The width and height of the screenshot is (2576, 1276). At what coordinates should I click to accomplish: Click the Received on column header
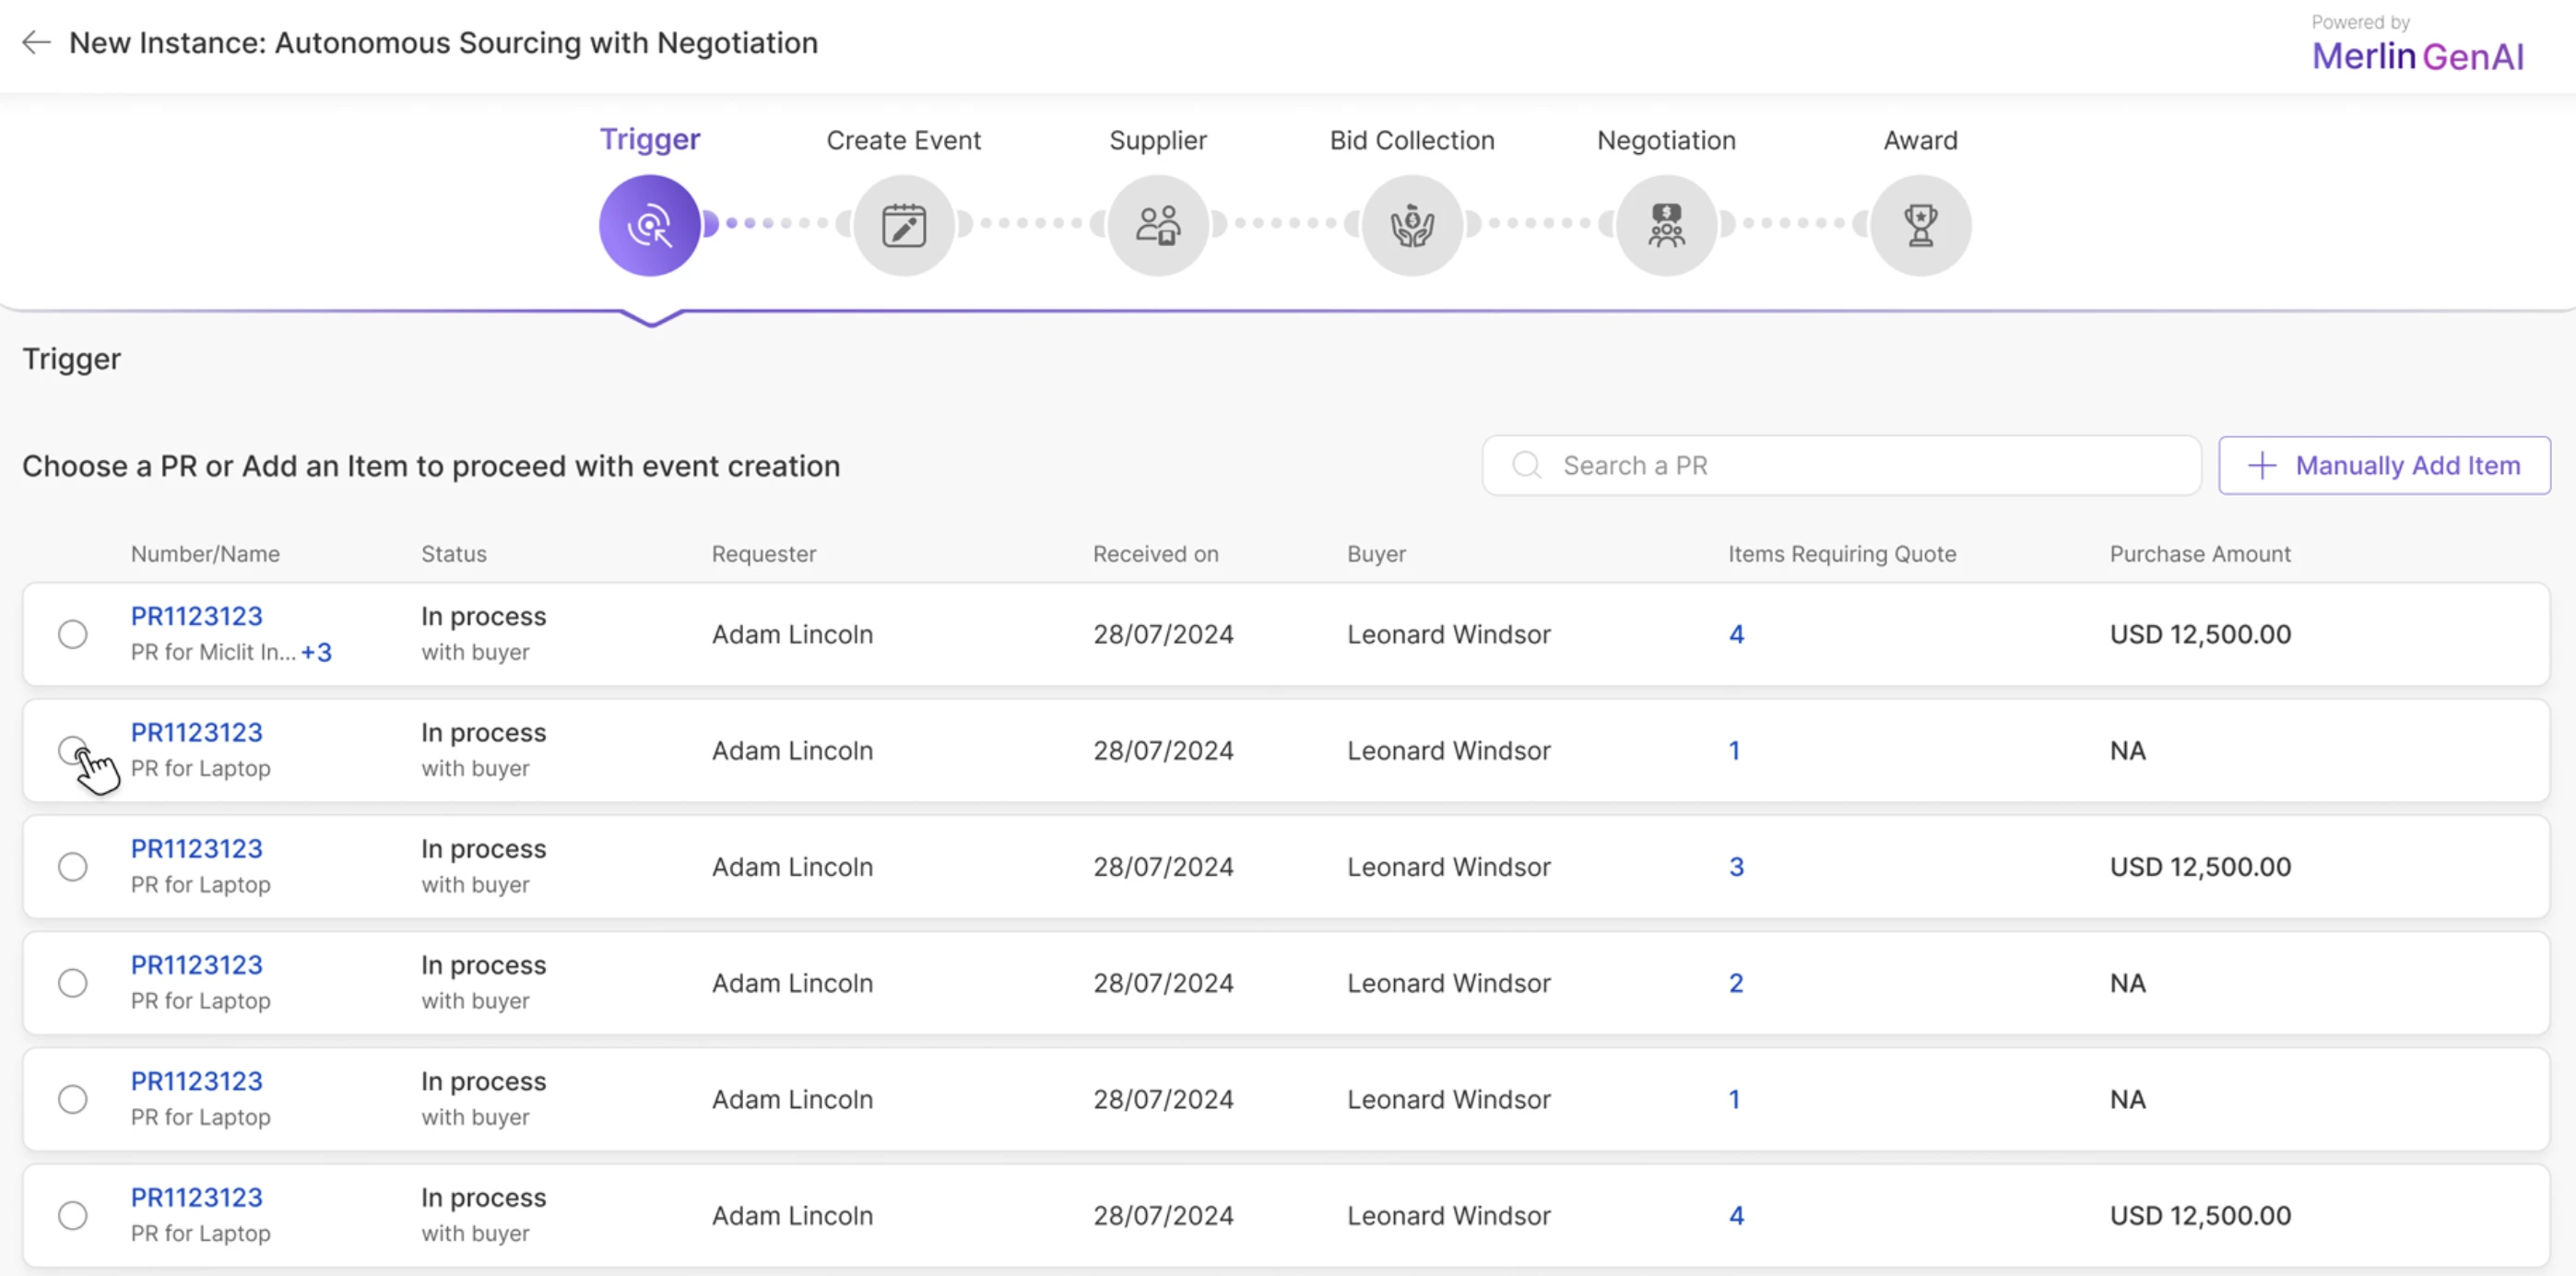click(x=1156, y=554)
